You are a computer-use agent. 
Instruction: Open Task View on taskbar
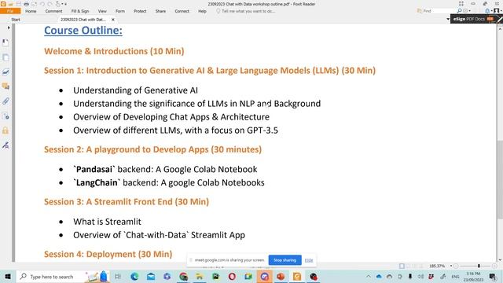coord(118,276)
